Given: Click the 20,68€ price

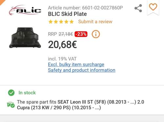Looking at the screenshot, I should [x=62, y=45].
